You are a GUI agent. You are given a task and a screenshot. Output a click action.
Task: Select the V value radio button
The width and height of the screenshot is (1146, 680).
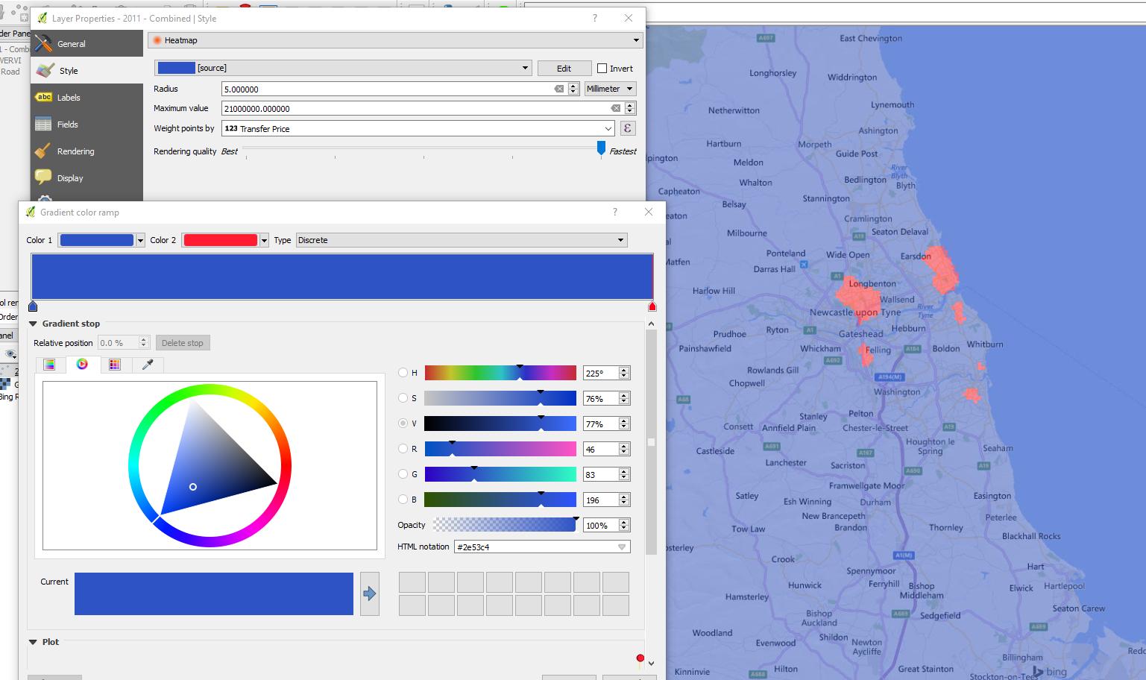pos(403,424)
